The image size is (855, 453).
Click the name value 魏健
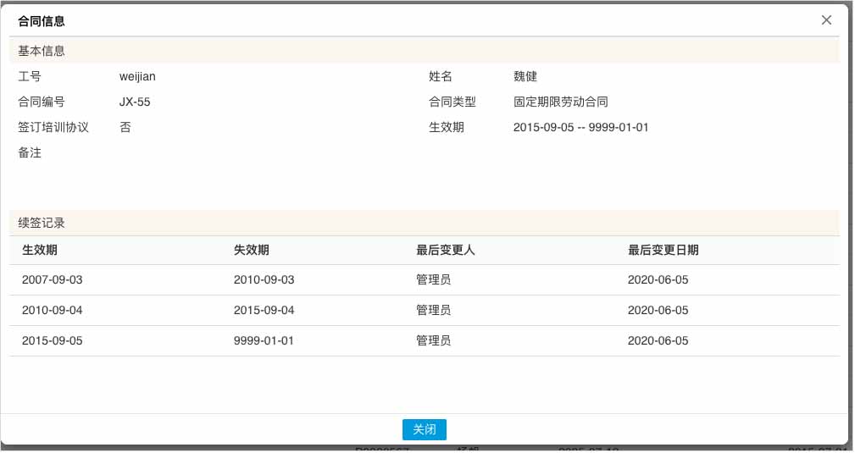[525, 77]
